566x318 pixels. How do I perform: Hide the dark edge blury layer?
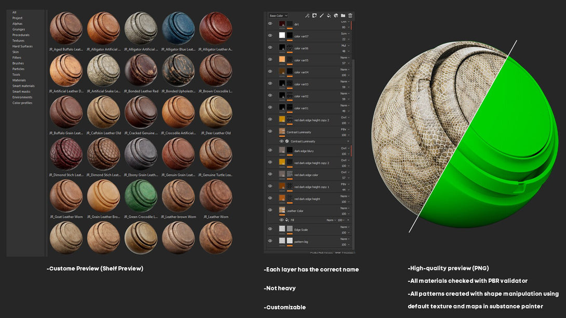point(270,150)
